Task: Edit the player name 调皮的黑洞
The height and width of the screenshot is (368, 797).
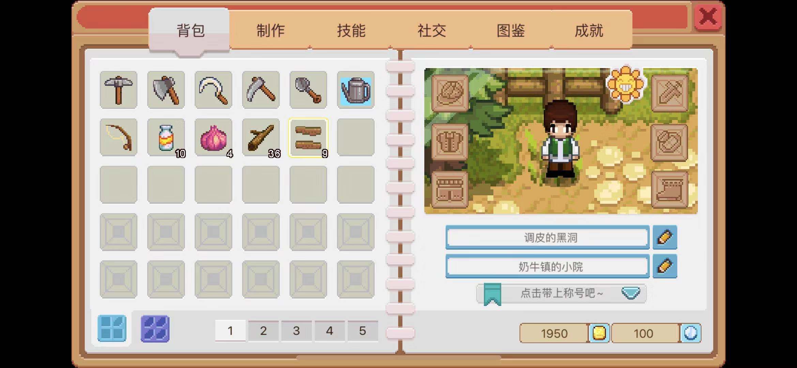Action: 665,237
